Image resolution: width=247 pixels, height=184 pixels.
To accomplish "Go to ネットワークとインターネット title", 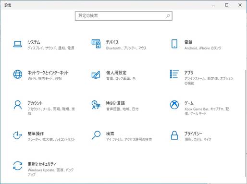I will (48, 73).
